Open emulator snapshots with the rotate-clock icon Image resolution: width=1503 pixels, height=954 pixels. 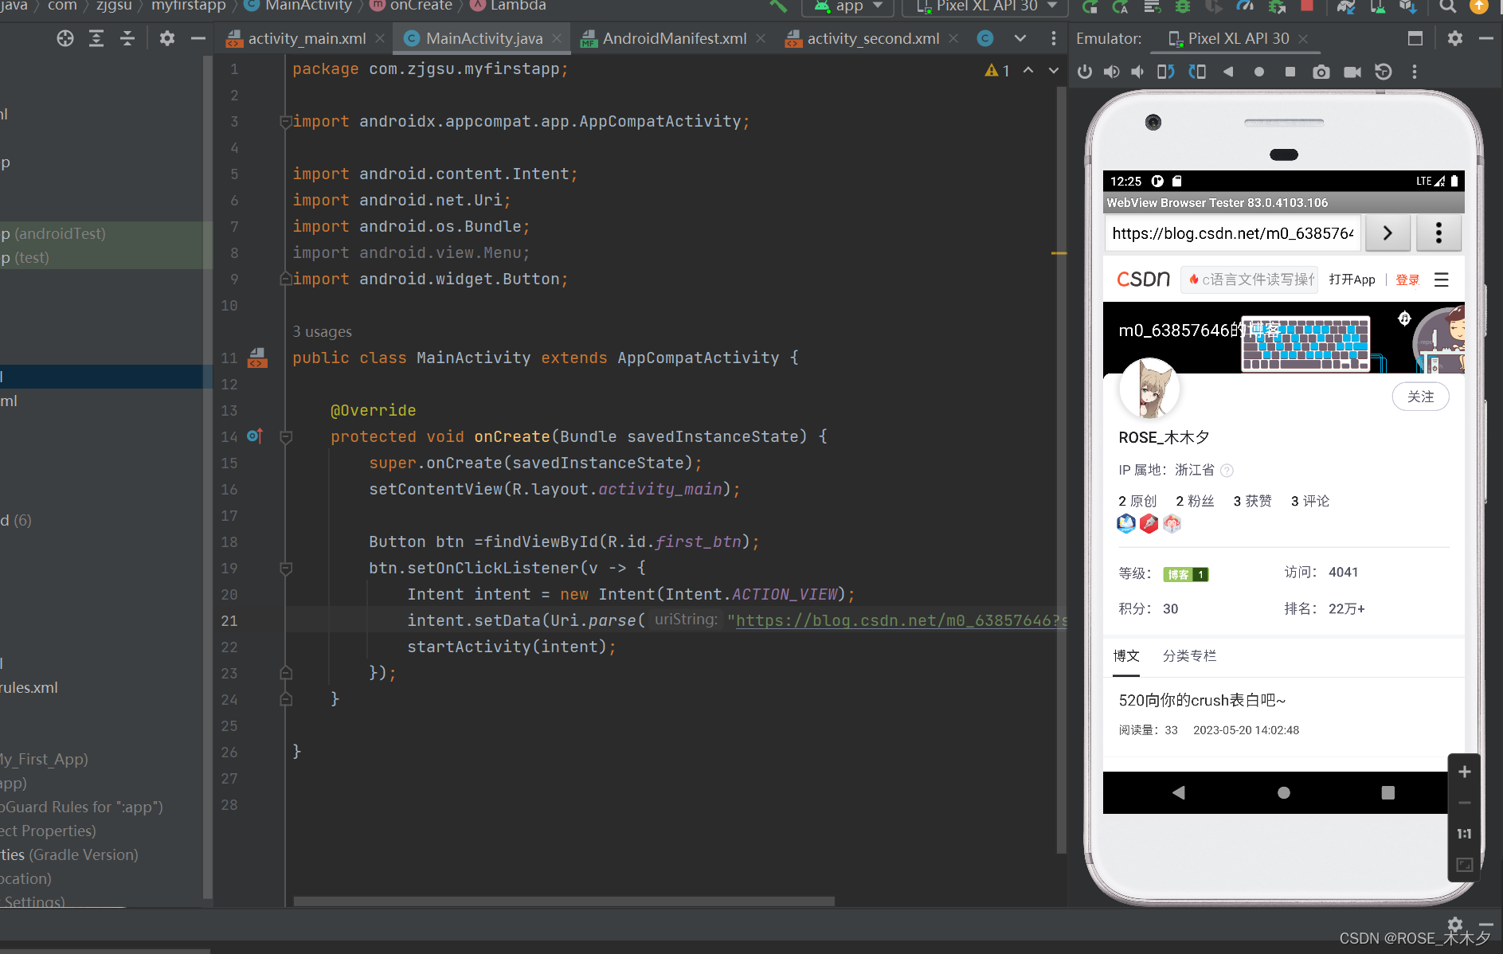pyautogui.click(x=1383, y=72)
